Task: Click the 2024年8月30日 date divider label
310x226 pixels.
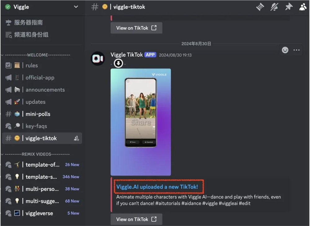Action: (196, 44)
